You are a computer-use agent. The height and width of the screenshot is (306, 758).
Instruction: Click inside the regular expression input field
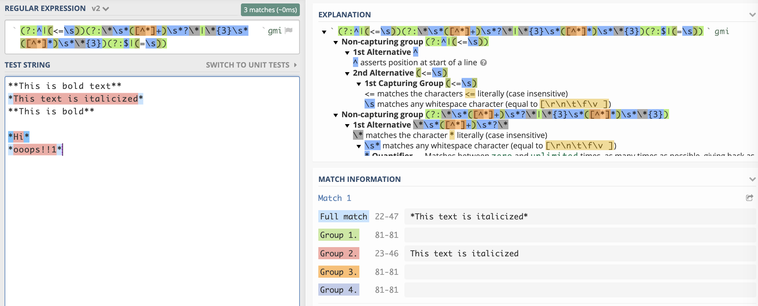(152, 37)
